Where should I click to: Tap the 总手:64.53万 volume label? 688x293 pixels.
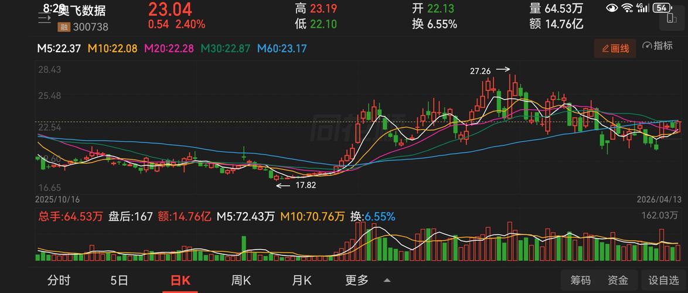click(71, 216)
